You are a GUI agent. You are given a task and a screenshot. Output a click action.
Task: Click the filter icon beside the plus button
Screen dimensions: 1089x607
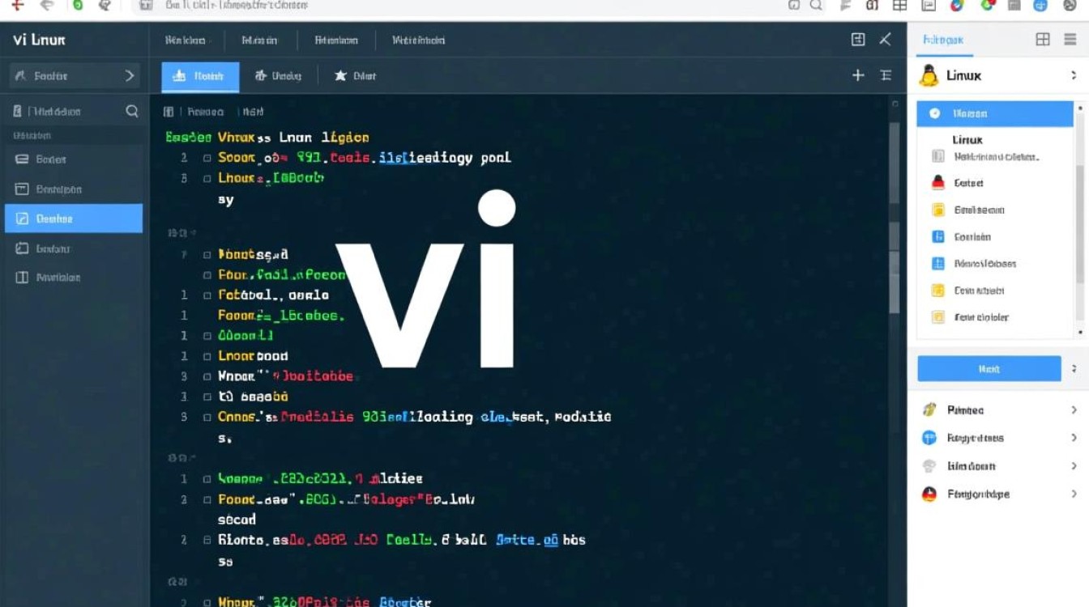click(885, 75)
